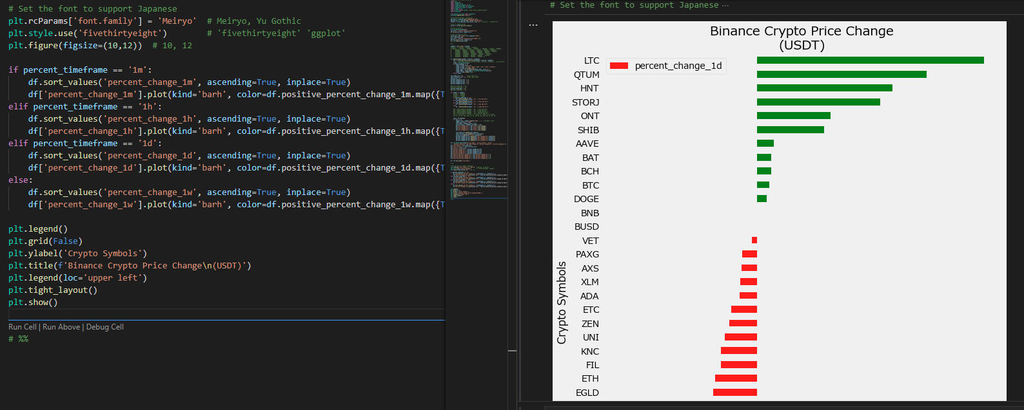Click the BAT label on the chart
The width and height of the screenshot is (1024, 410).
pyautogui.click(x=591, y=158)
